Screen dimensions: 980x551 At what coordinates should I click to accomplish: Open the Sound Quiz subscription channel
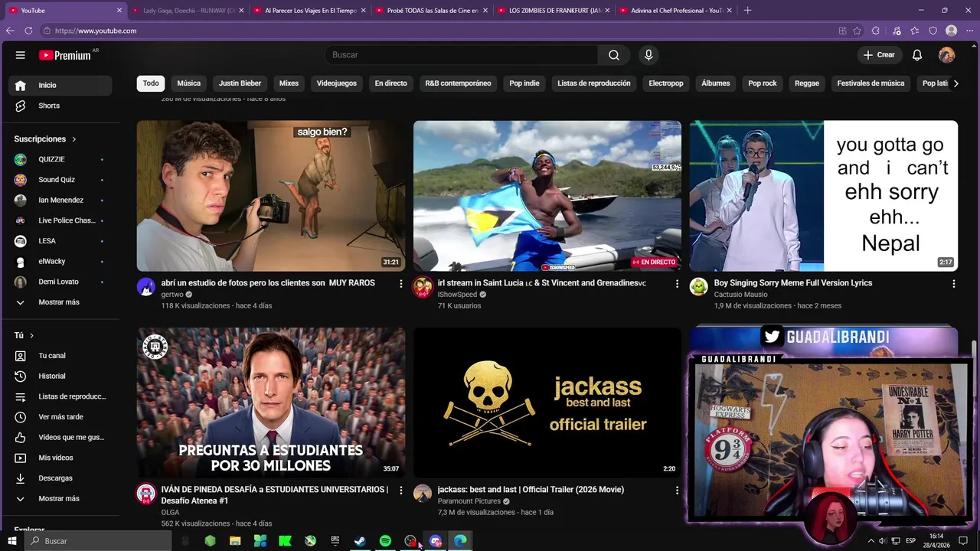click(60, 180)
